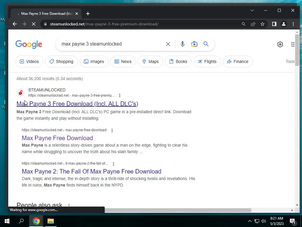
Task: Click the forward navigation arrow
Action: 24,24
